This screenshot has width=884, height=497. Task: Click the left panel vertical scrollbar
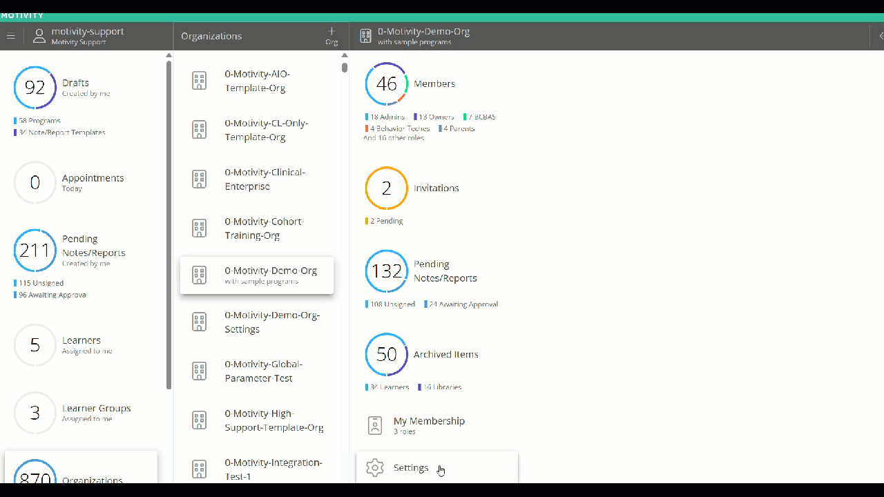pyautogui.click(x=169, y=225)
